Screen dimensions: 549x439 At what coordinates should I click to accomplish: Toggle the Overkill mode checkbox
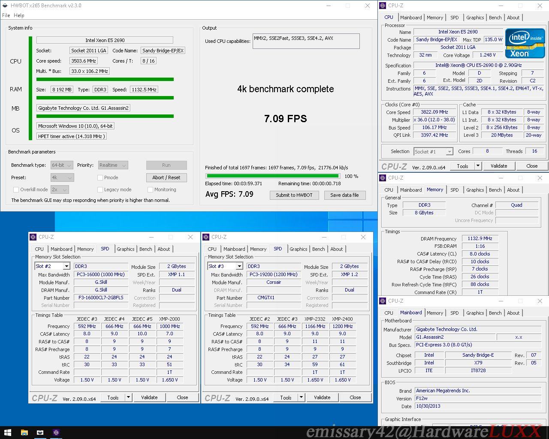pyautogui.click(x=16, y=189)
